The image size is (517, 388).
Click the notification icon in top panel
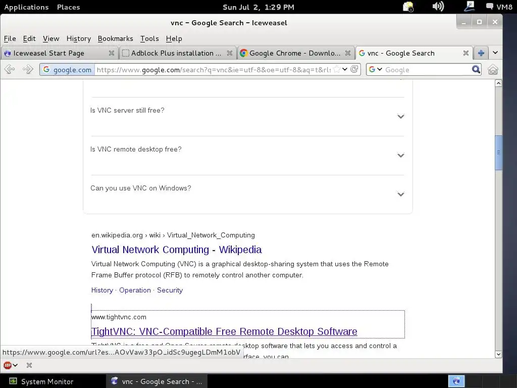408,7
